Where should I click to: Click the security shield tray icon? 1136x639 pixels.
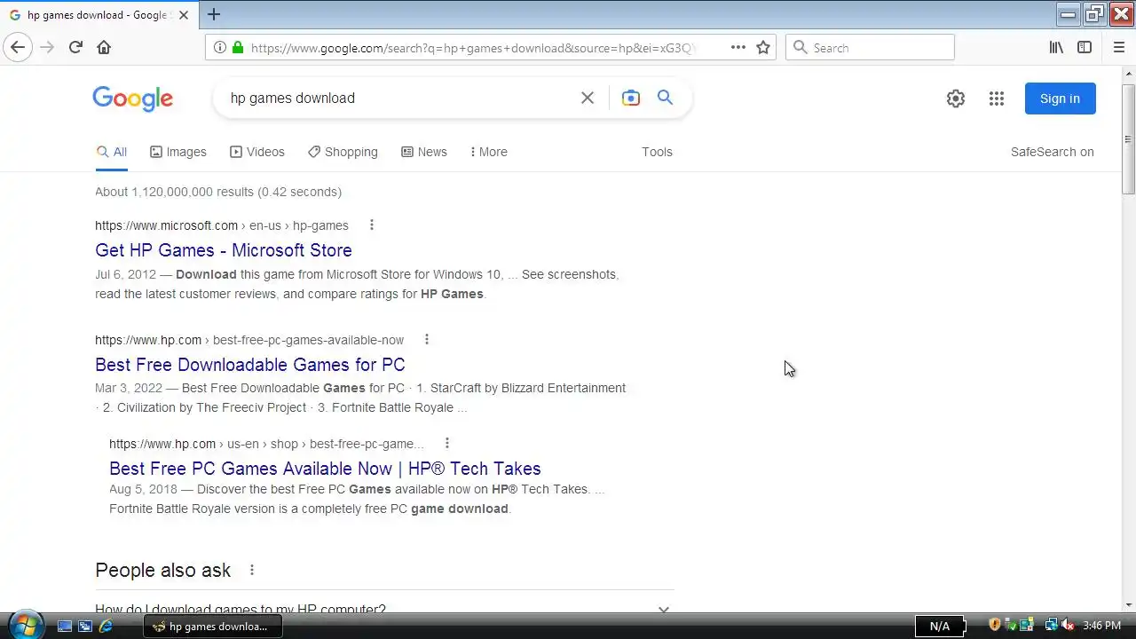point(995,626)
